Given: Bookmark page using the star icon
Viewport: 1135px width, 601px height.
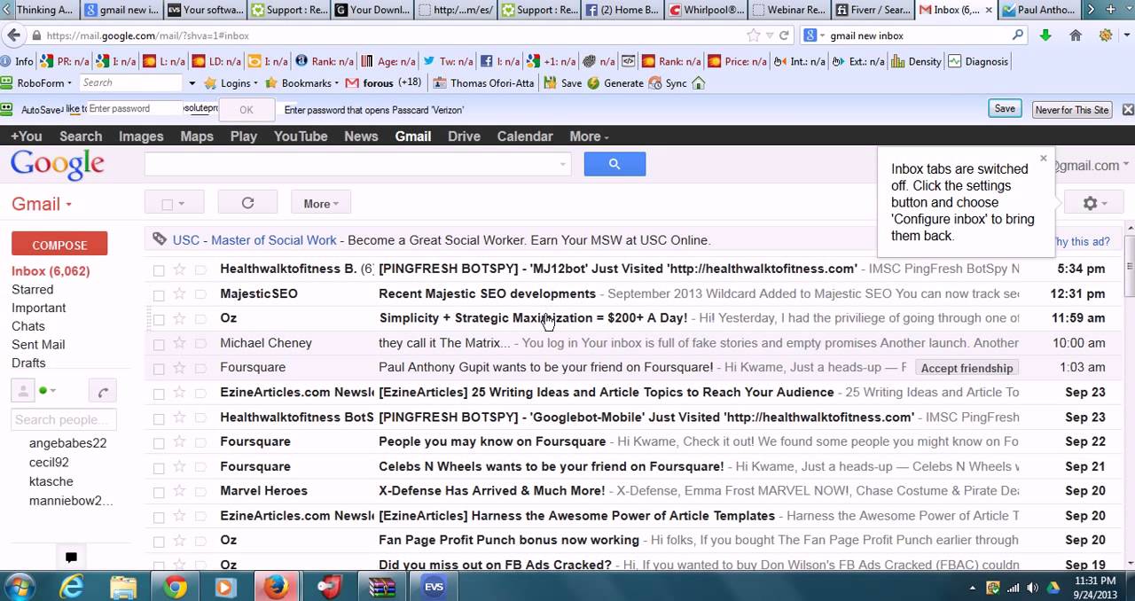Looking at the screenshot, I should click(x=753, y=35).
